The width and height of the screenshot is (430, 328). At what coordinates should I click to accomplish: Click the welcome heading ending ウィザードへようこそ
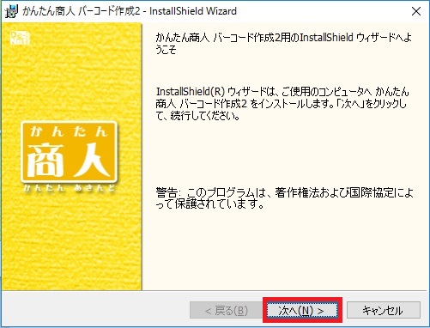(x=284, y=43)
